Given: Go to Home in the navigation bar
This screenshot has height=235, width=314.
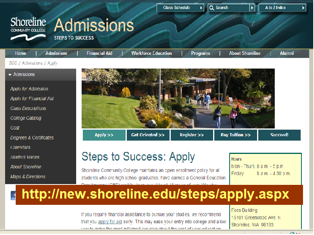Looking at the screenshot, I should point(20,53).
